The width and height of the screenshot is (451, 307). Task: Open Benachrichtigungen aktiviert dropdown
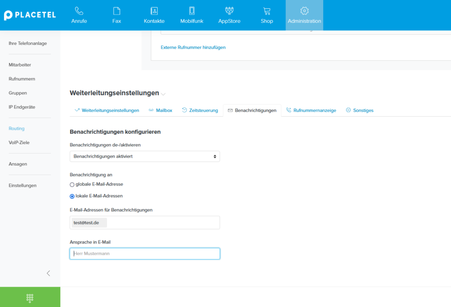tap(144, 156)
